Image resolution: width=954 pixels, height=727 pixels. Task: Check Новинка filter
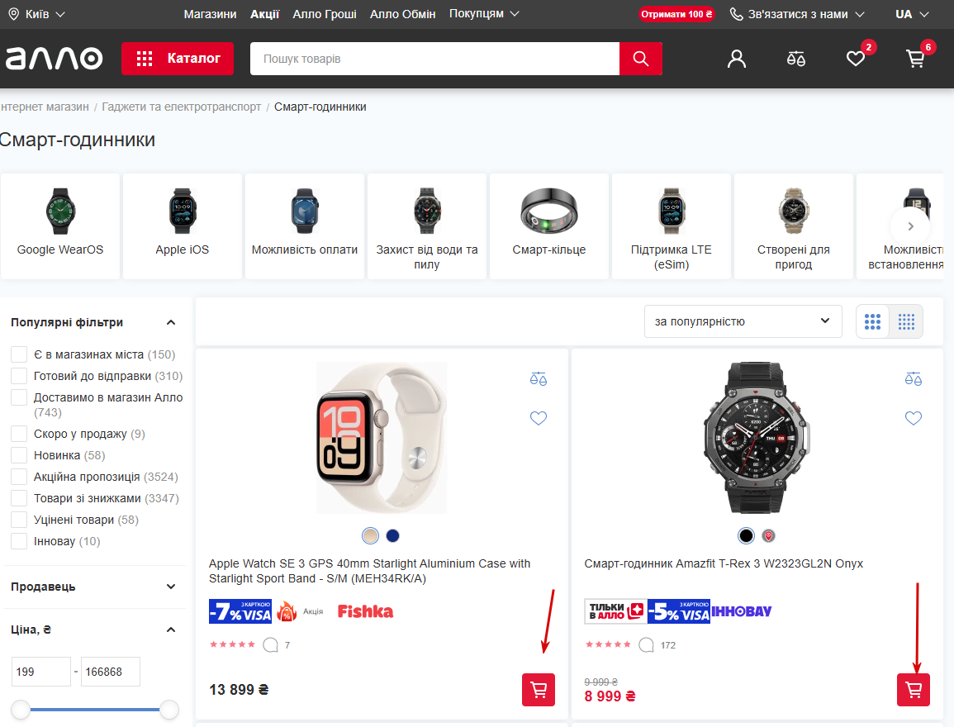[19, 456]
